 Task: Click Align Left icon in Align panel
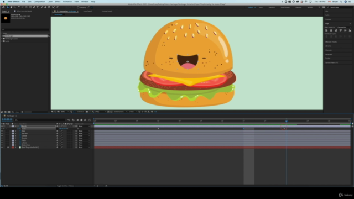[x=326, y=30]
